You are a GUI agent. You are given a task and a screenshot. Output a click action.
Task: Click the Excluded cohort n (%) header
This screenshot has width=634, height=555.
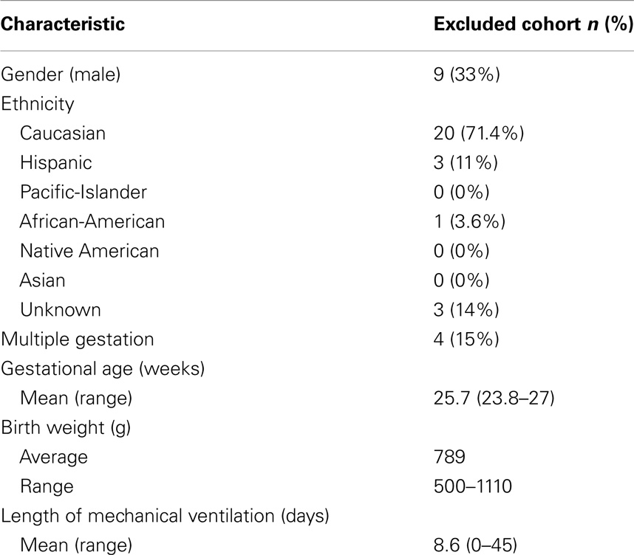coord(534,24)
